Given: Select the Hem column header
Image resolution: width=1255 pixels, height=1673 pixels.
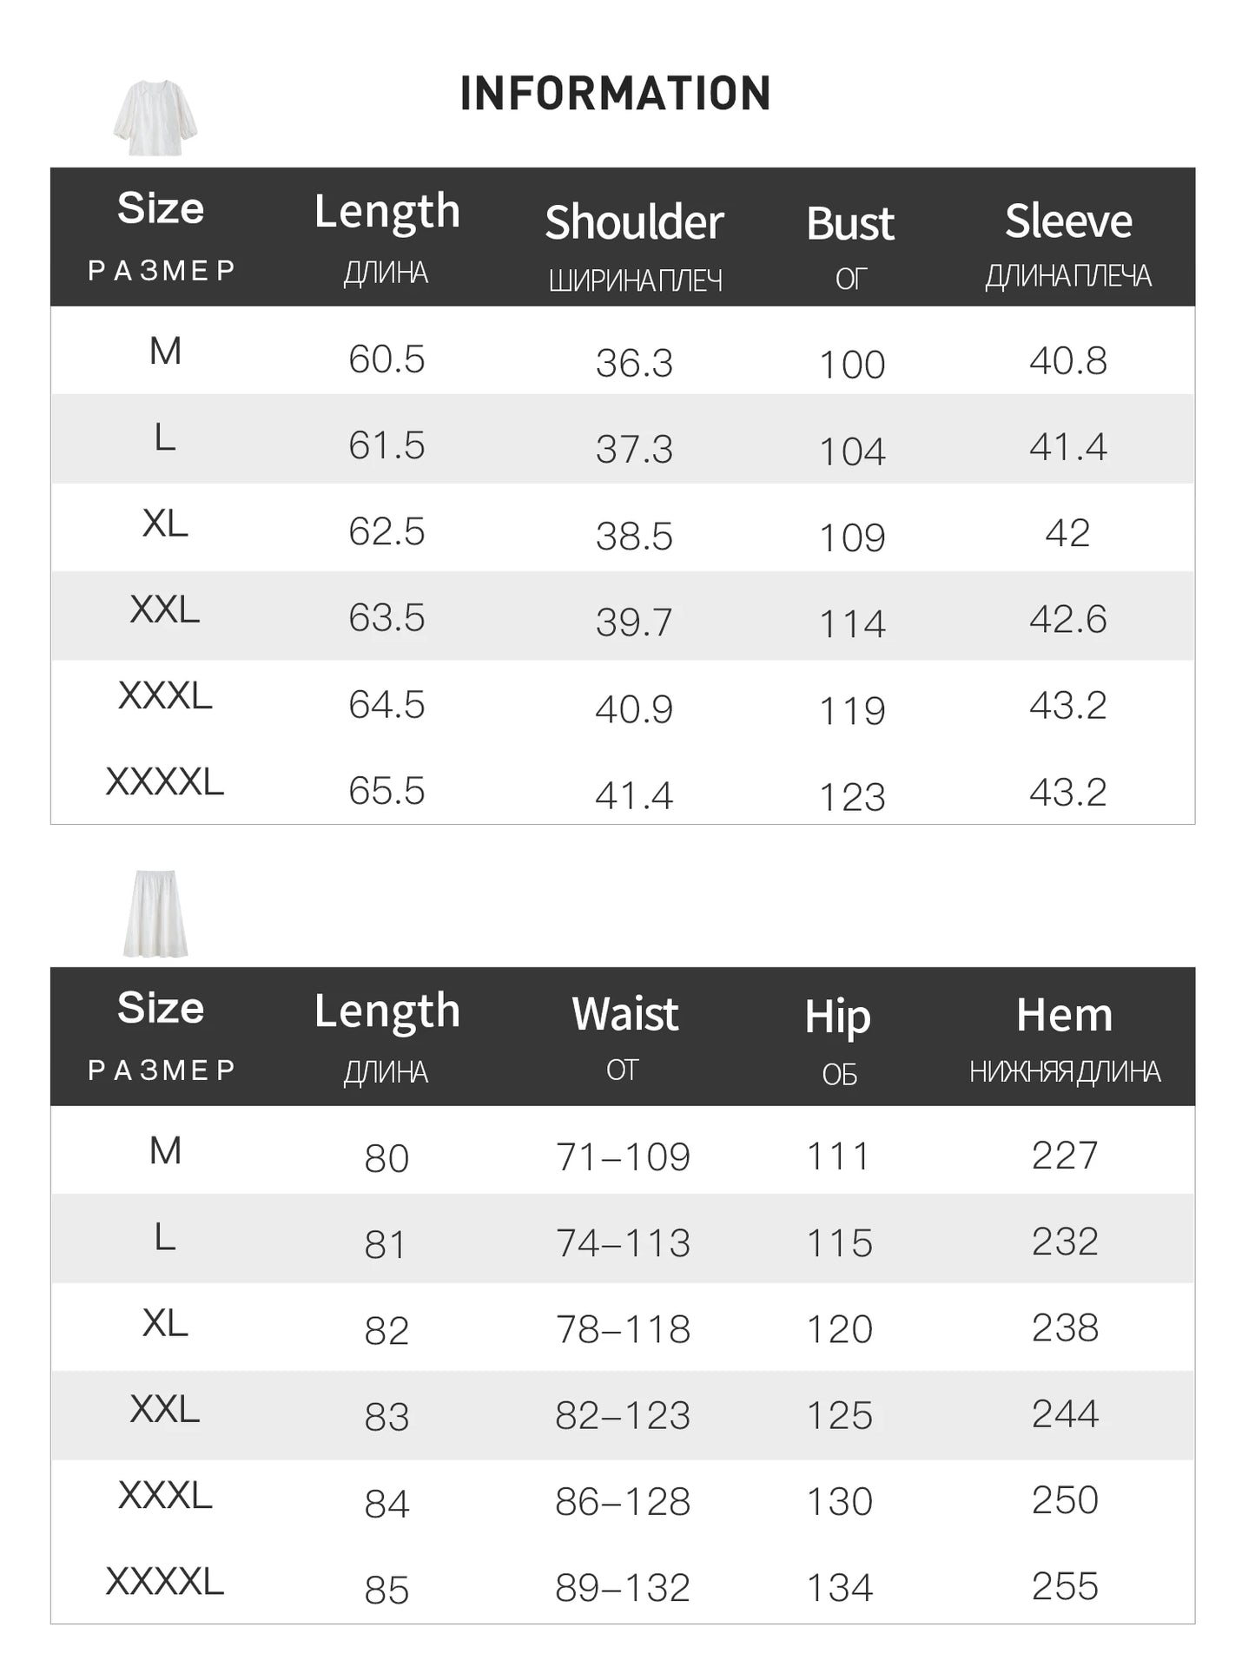Looking at the screenshot, I should tap(1065, 1015).
